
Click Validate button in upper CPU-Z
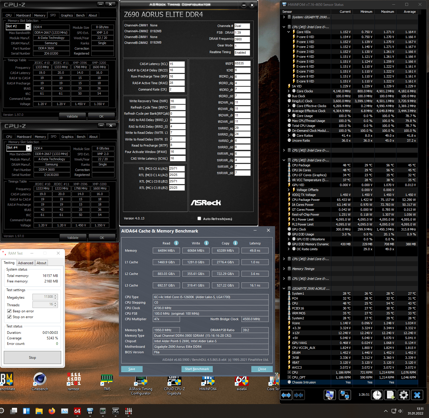click(x=72, y=116)
